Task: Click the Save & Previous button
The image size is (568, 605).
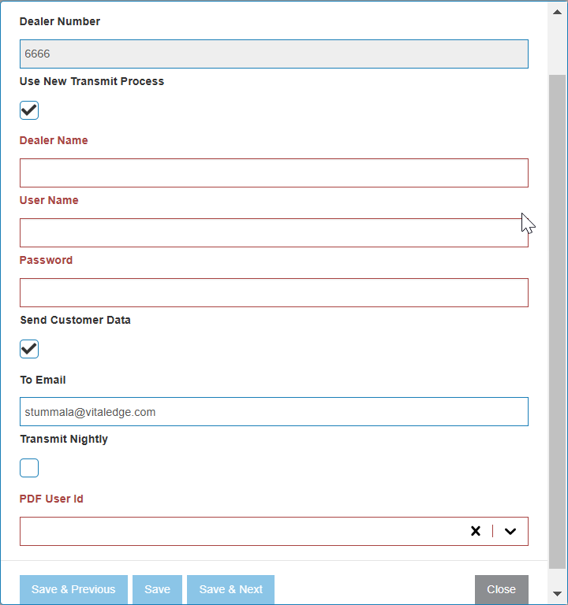Action: (73, 589)
